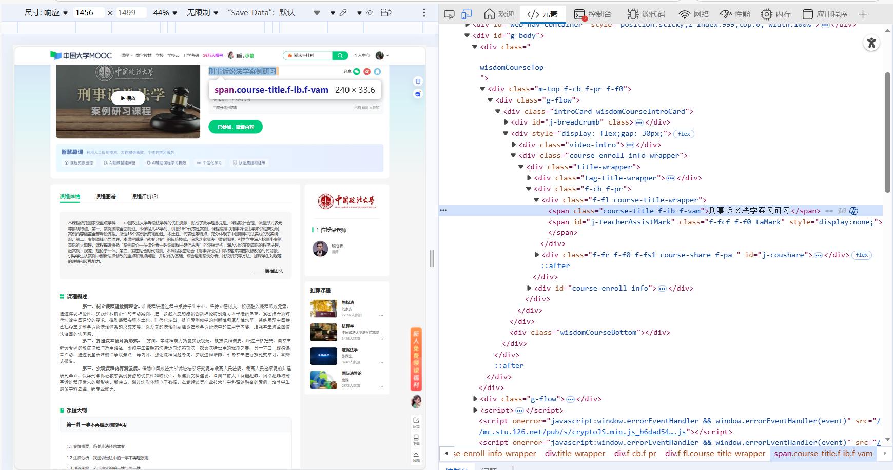This screenshot has height=470, width=893.
Task: Open the 数字教材 navigation link
Action: (144, 55)
